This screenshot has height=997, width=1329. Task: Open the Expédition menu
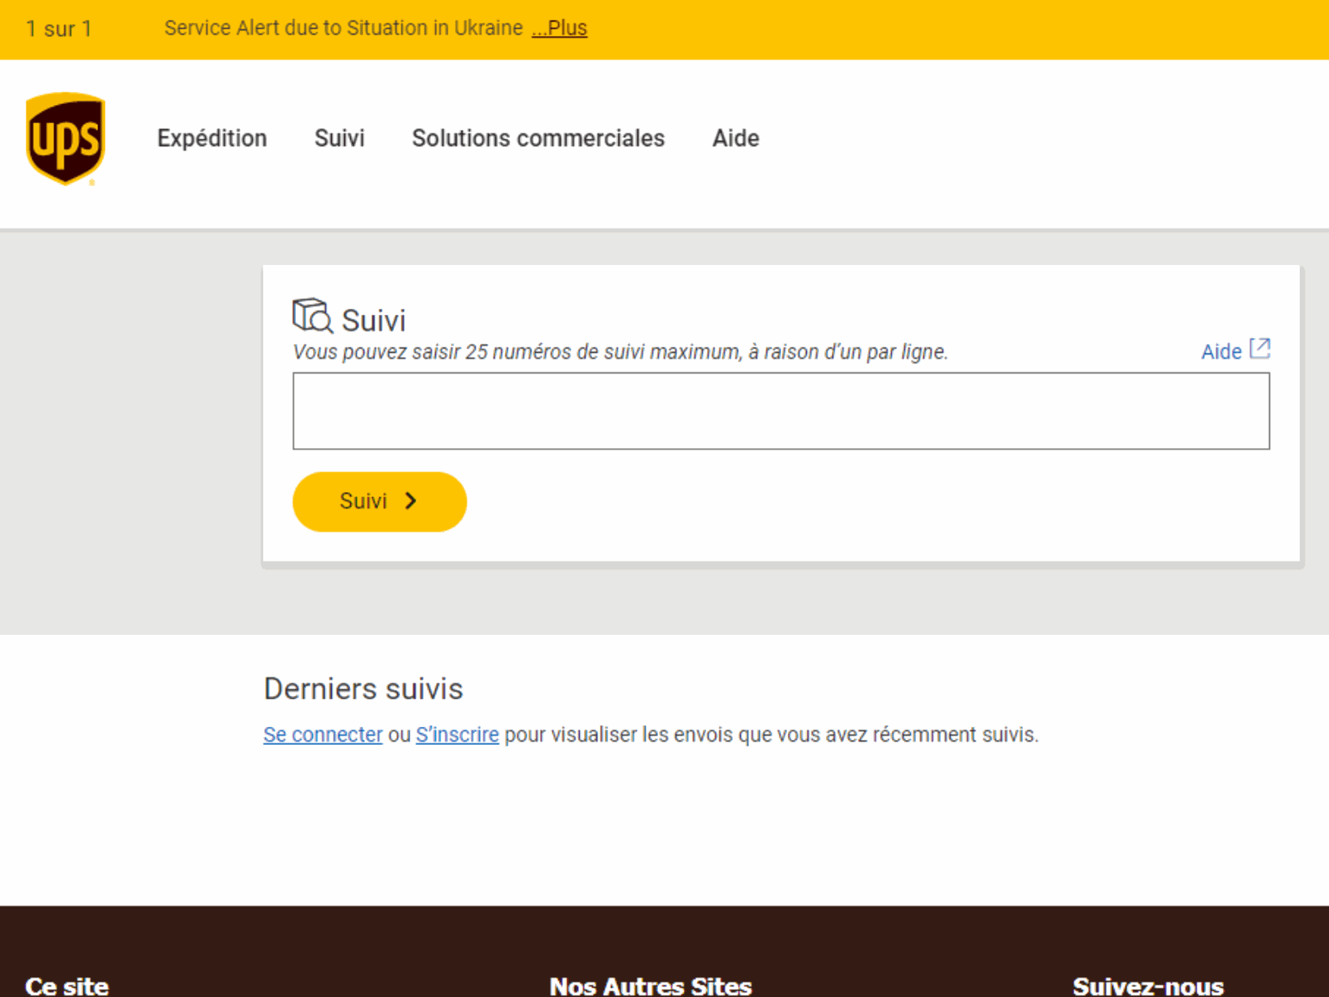coord(212,138)
